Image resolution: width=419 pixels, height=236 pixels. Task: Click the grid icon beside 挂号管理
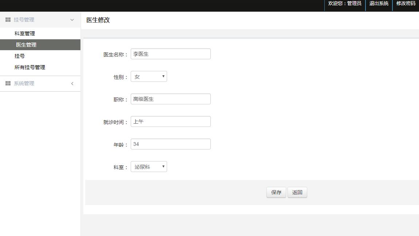coord(8,20)
